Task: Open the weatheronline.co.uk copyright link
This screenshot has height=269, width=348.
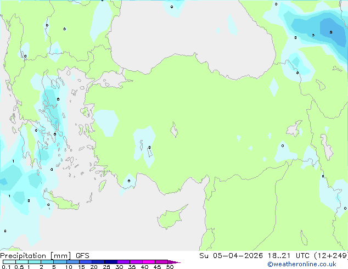Action: click(302, 264)
